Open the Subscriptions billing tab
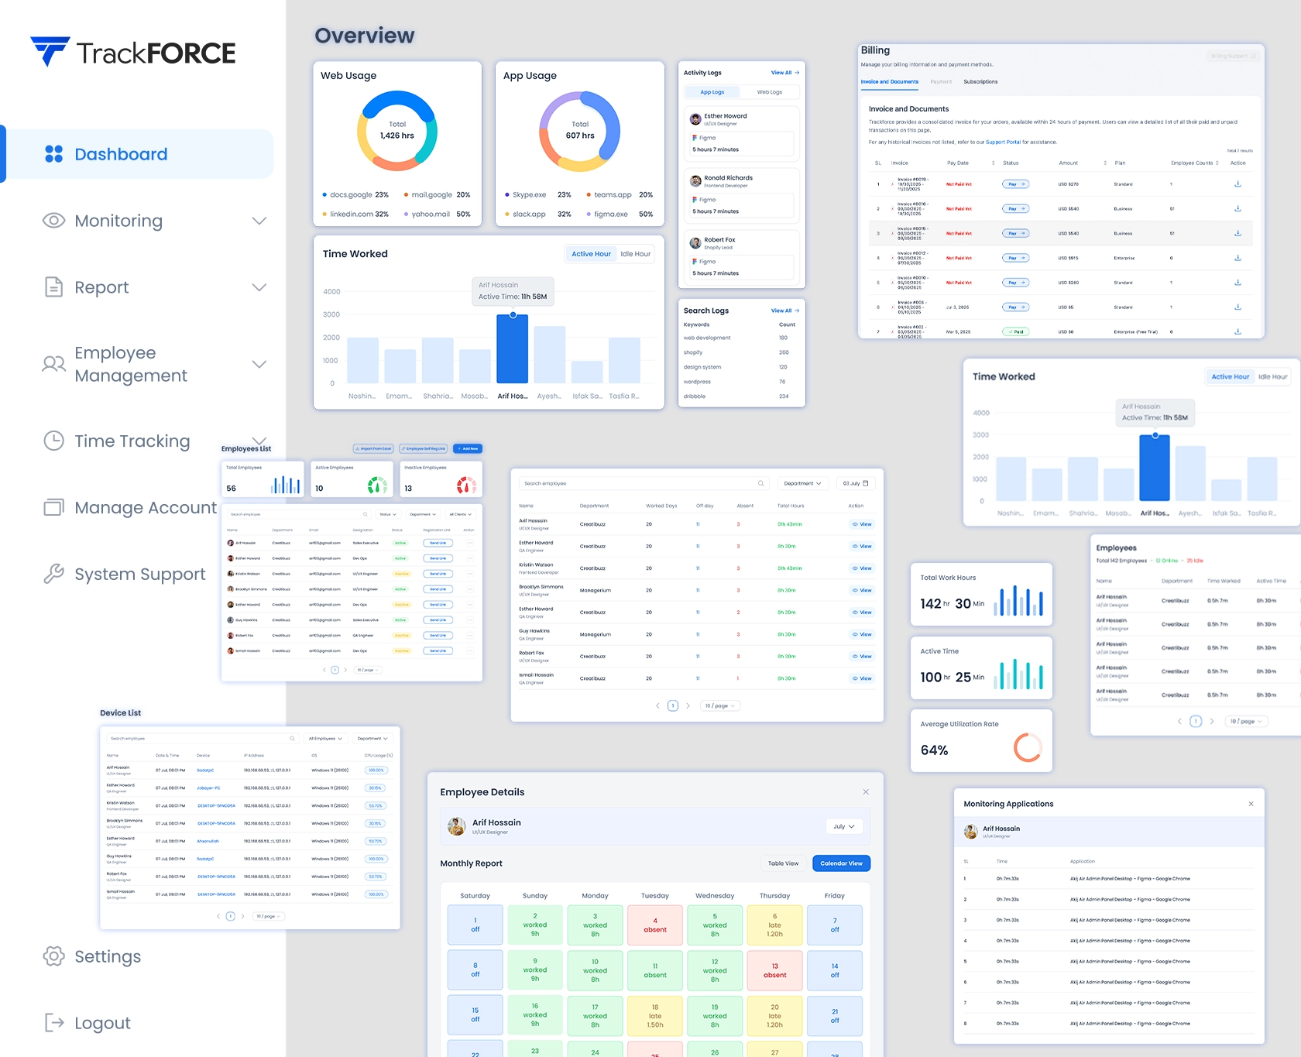Image resolution: width=1301 pixels, height=1057 pixels. tap(980, 82)
